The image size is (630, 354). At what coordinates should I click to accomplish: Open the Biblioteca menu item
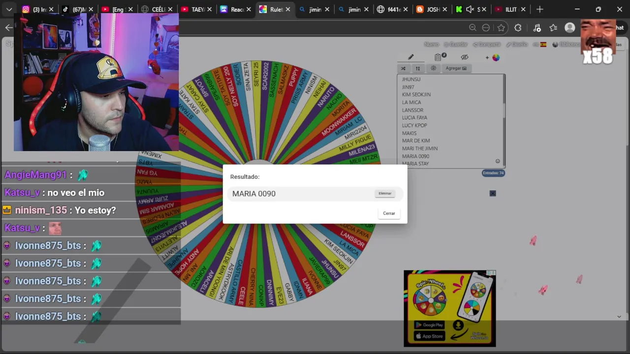click(x=567, y=44)
